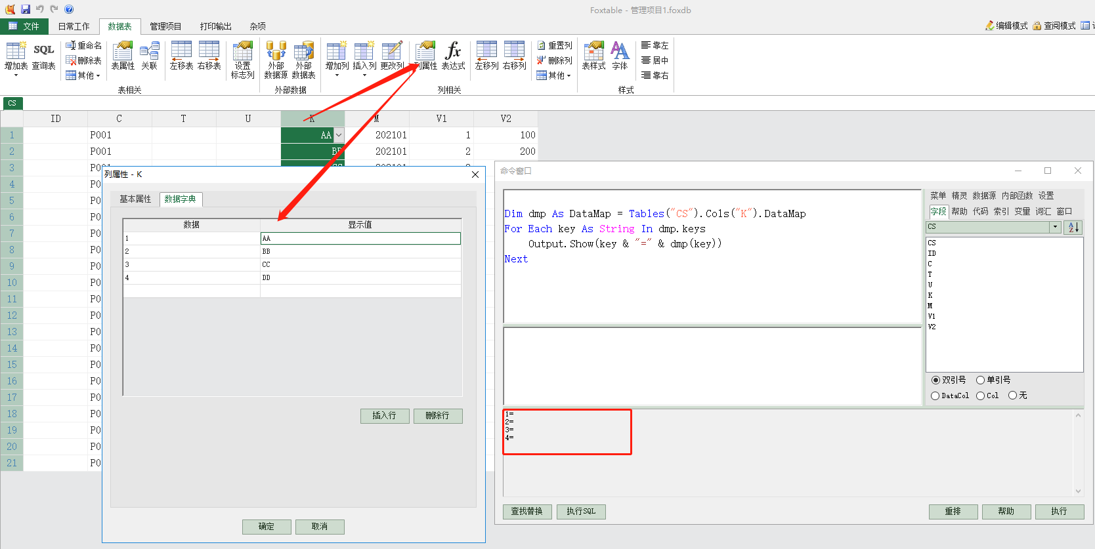Select the CS table tab below ribbon
Image resolution: width=1095 pixels, height=549 pixels.
coord(12,103)
